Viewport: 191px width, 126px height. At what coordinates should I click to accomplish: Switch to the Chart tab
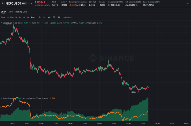tap(4, 12)
